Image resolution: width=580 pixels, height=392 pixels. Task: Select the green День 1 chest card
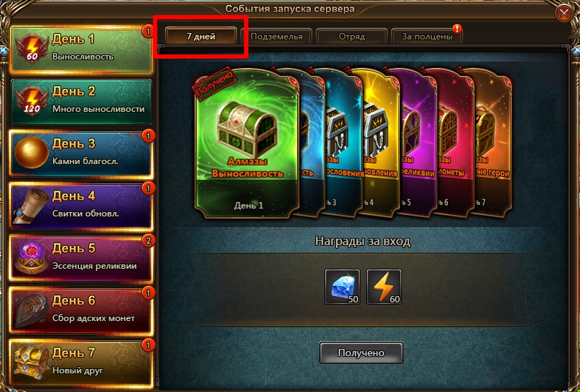(x=247, y=143)
